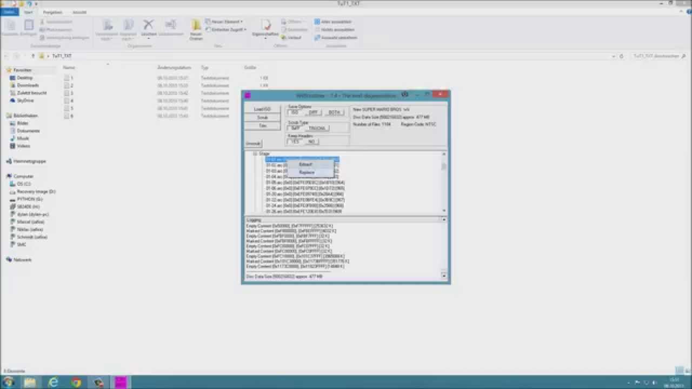Collapse the Stage tree node
Screen dimensions: 692x389
[255, 154]
